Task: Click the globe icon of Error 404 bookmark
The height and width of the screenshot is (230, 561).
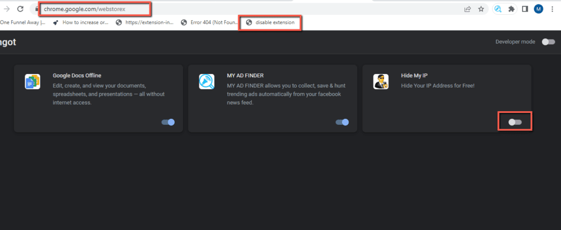Action: pyautogui.click(x=184, y=22)
